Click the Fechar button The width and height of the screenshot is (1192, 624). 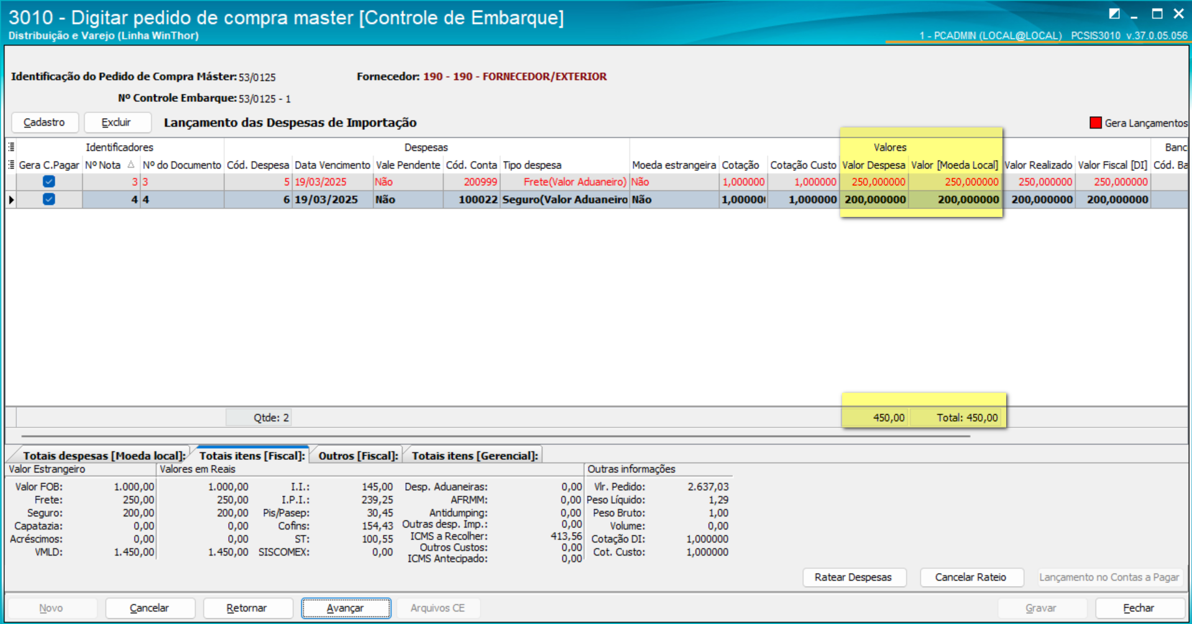pyautogui.click(x=1139, y=608)
